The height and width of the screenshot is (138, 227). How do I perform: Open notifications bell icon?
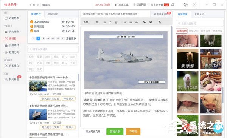click(173, 5)
